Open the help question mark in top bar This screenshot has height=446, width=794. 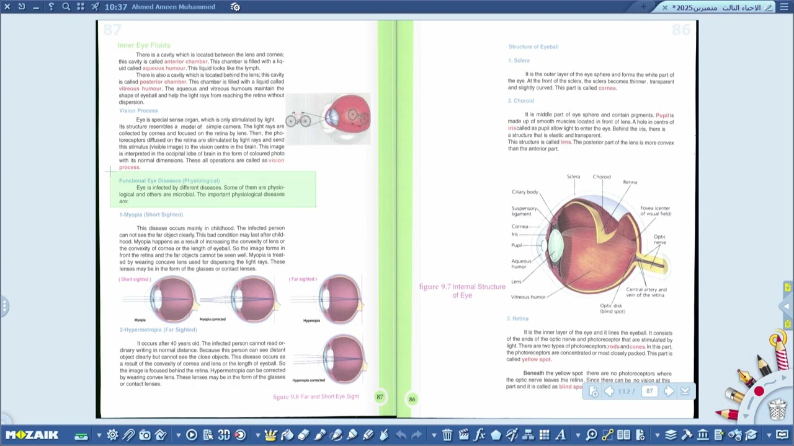[51, 7]
